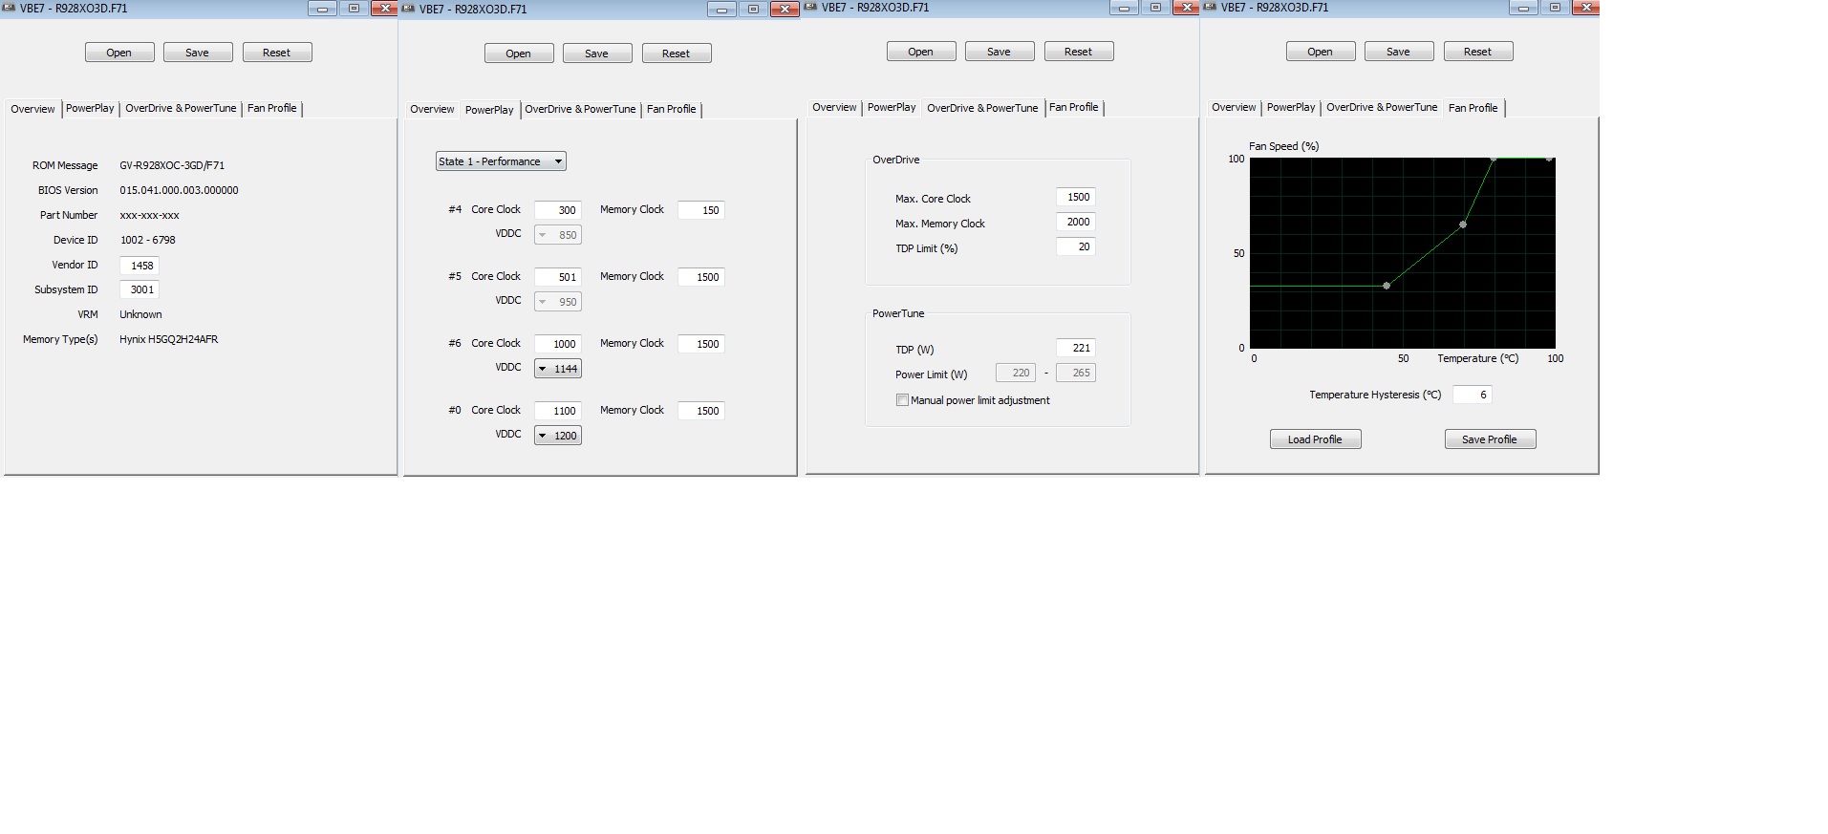Click VBE7 app icon in first window title
Screen dimensions: 1828x834
(10, 8)
